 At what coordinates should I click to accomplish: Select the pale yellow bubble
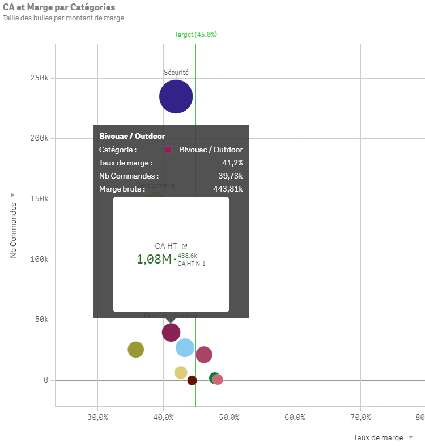pos(181,373)
